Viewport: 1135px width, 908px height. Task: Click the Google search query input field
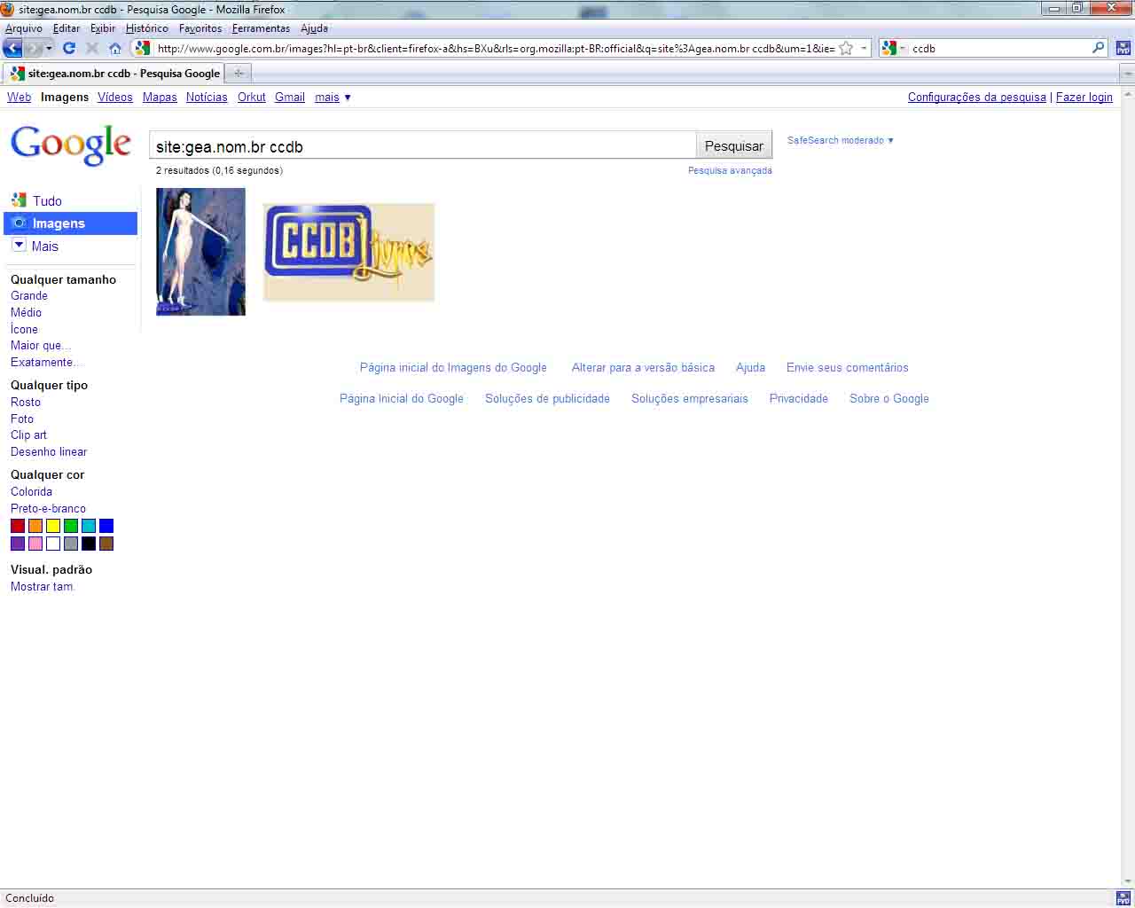(422, 146)
